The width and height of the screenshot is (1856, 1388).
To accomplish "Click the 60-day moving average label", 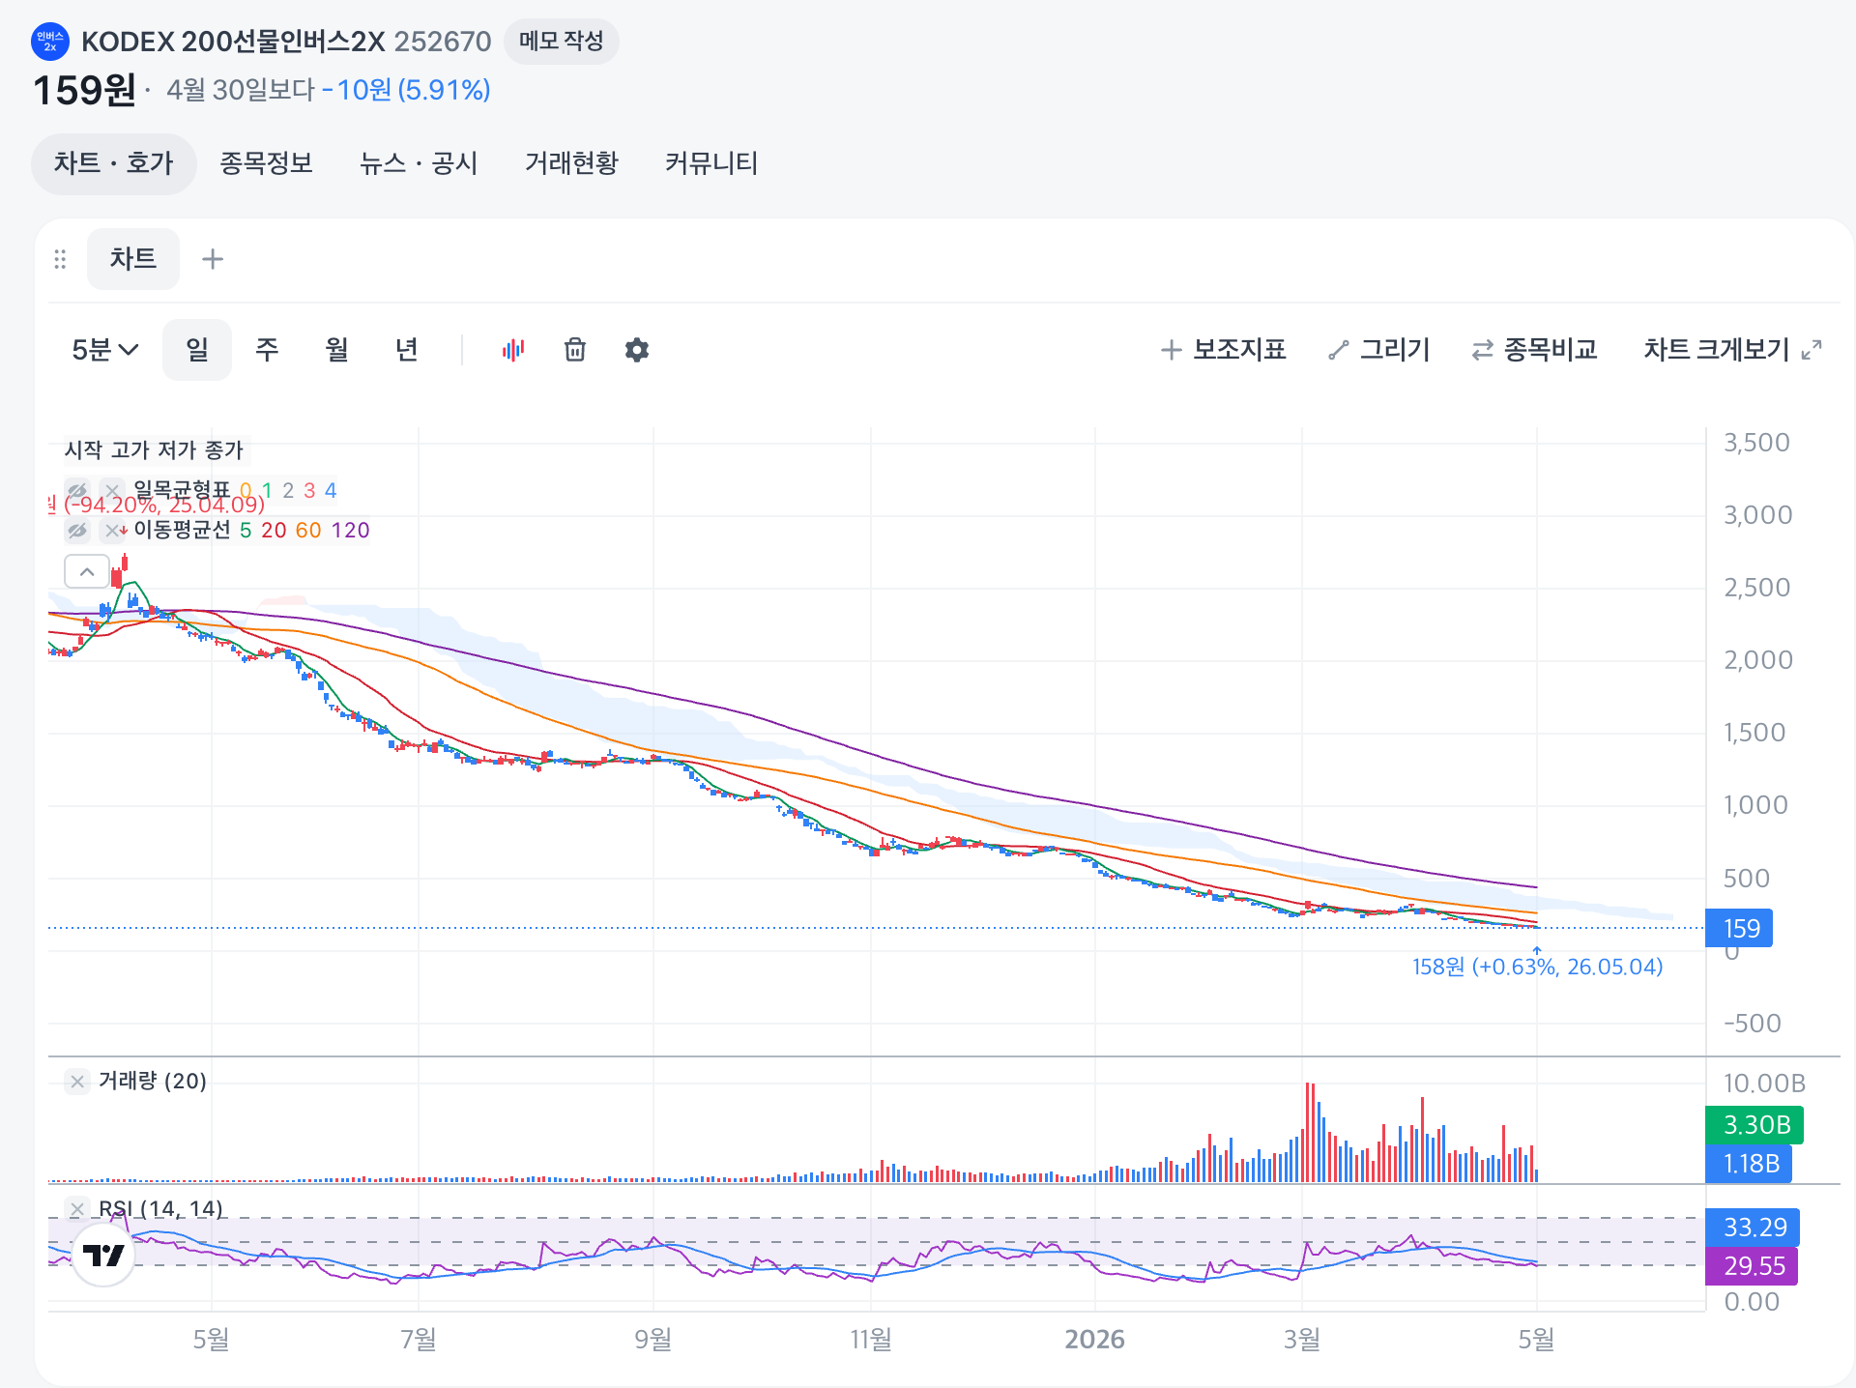I will (308, 531).
